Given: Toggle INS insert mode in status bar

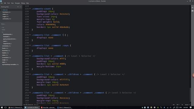Looking at the screenshot, I should click(174, 105).
